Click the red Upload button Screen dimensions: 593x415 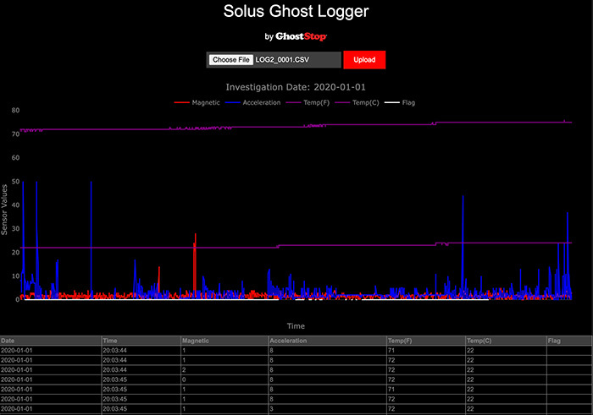coord(364,60)
